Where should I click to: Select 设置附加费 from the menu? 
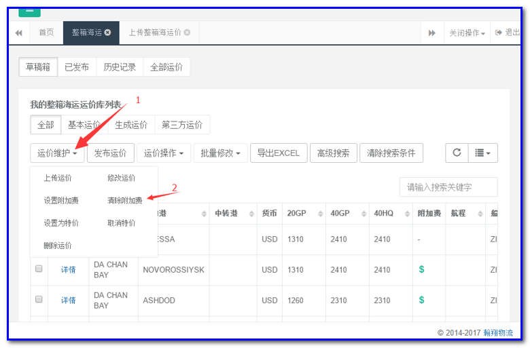coord(61,201)
